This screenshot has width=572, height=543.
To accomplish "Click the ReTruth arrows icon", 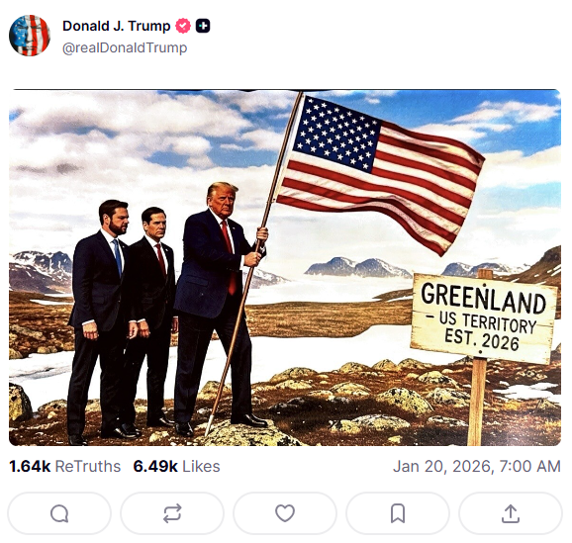I will point(172,513).
